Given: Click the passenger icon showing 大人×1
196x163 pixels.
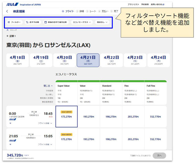Looking at the screenshot, I should [8, 30].
